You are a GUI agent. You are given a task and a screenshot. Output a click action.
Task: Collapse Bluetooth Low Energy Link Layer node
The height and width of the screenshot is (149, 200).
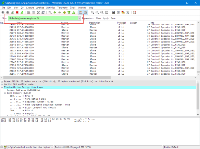(x=2, y=87)
